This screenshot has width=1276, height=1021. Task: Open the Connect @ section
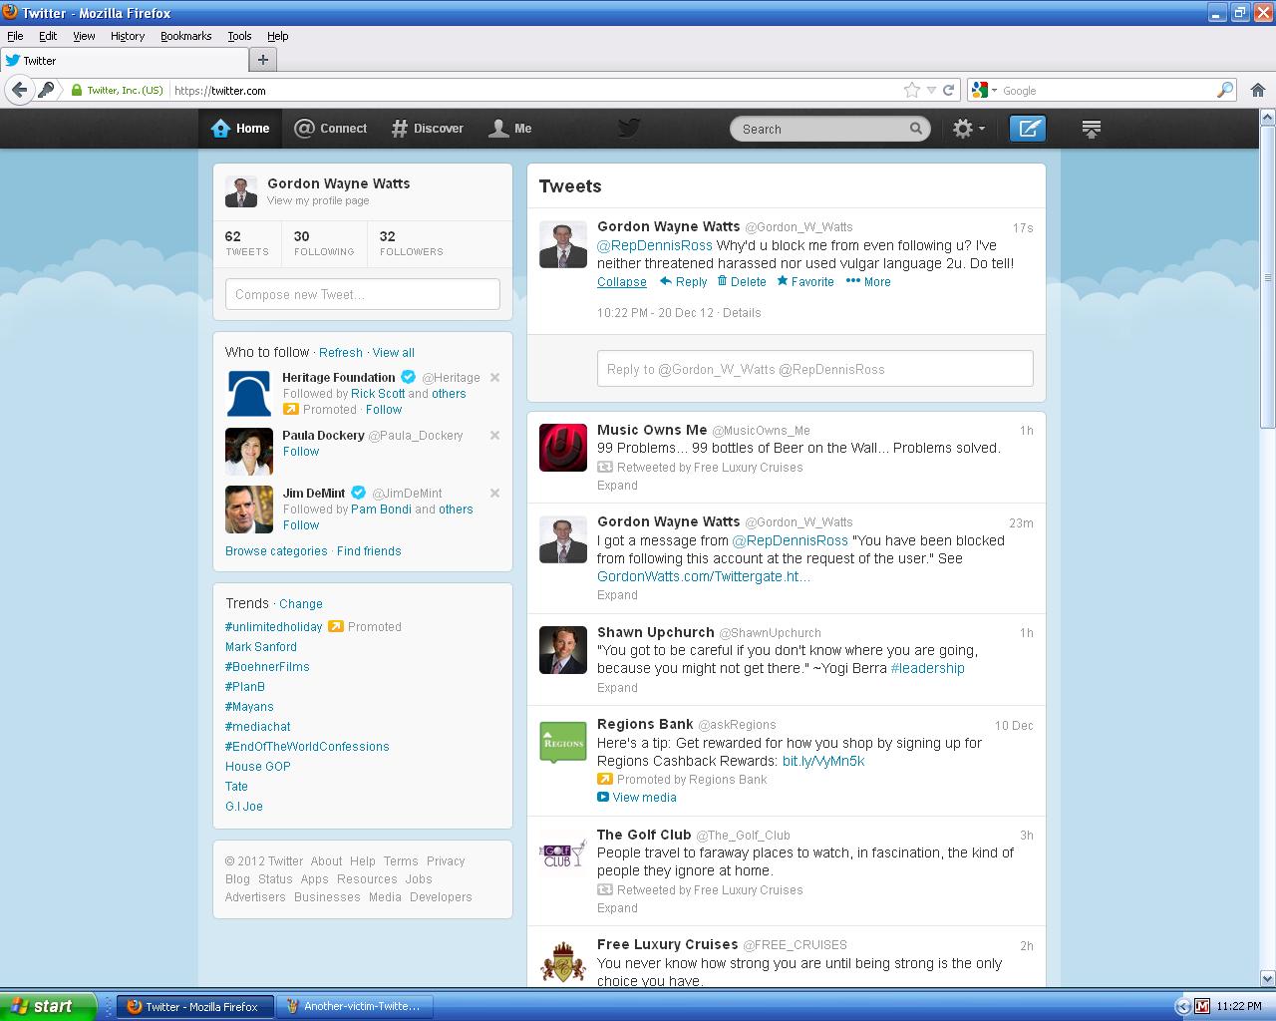(x=331, y=129)
